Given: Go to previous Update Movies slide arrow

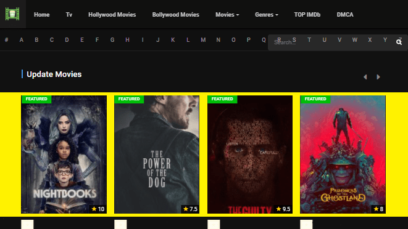Looking at the screenshot, I should pos(365,77).
